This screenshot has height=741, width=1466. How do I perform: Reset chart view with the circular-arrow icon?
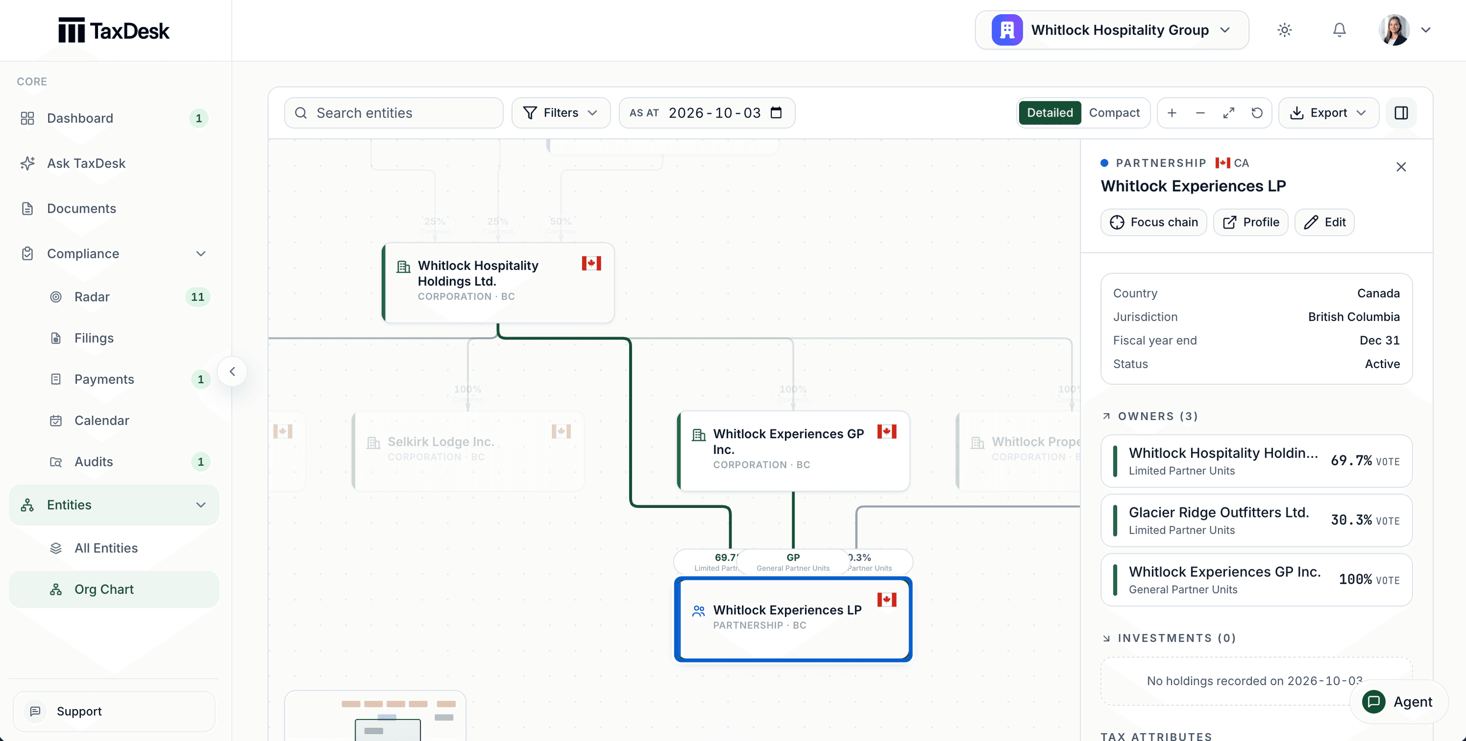(x=1257, y=113)
